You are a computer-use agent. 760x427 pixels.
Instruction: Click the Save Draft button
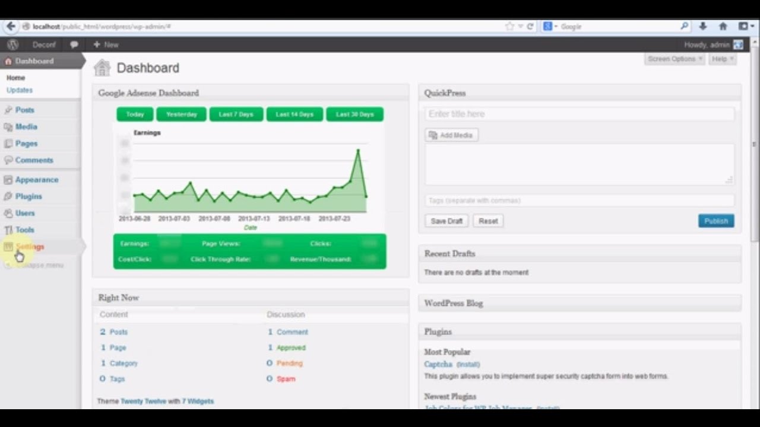[x=446, y=221]
